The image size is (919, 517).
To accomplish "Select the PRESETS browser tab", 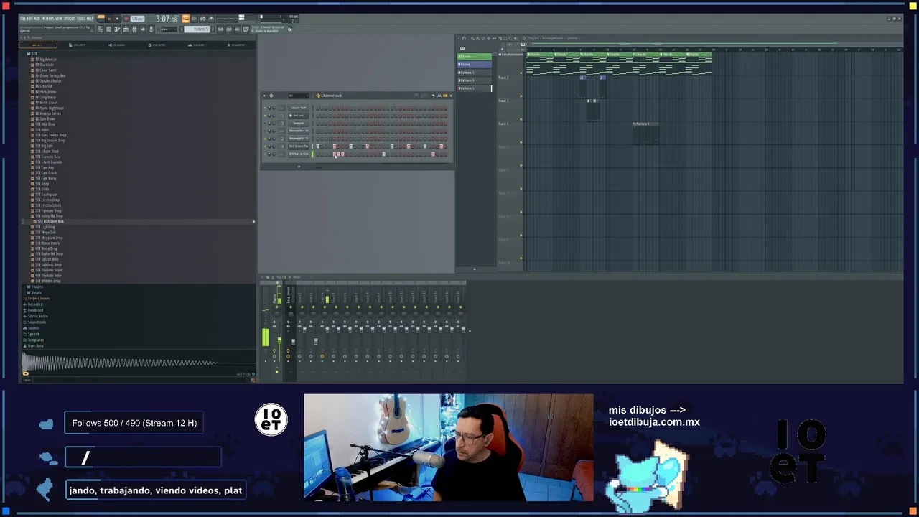I will tap(157, 45).
